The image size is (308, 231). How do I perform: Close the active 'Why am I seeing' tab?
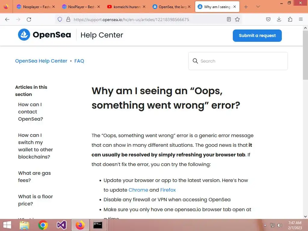click(235, 7)
